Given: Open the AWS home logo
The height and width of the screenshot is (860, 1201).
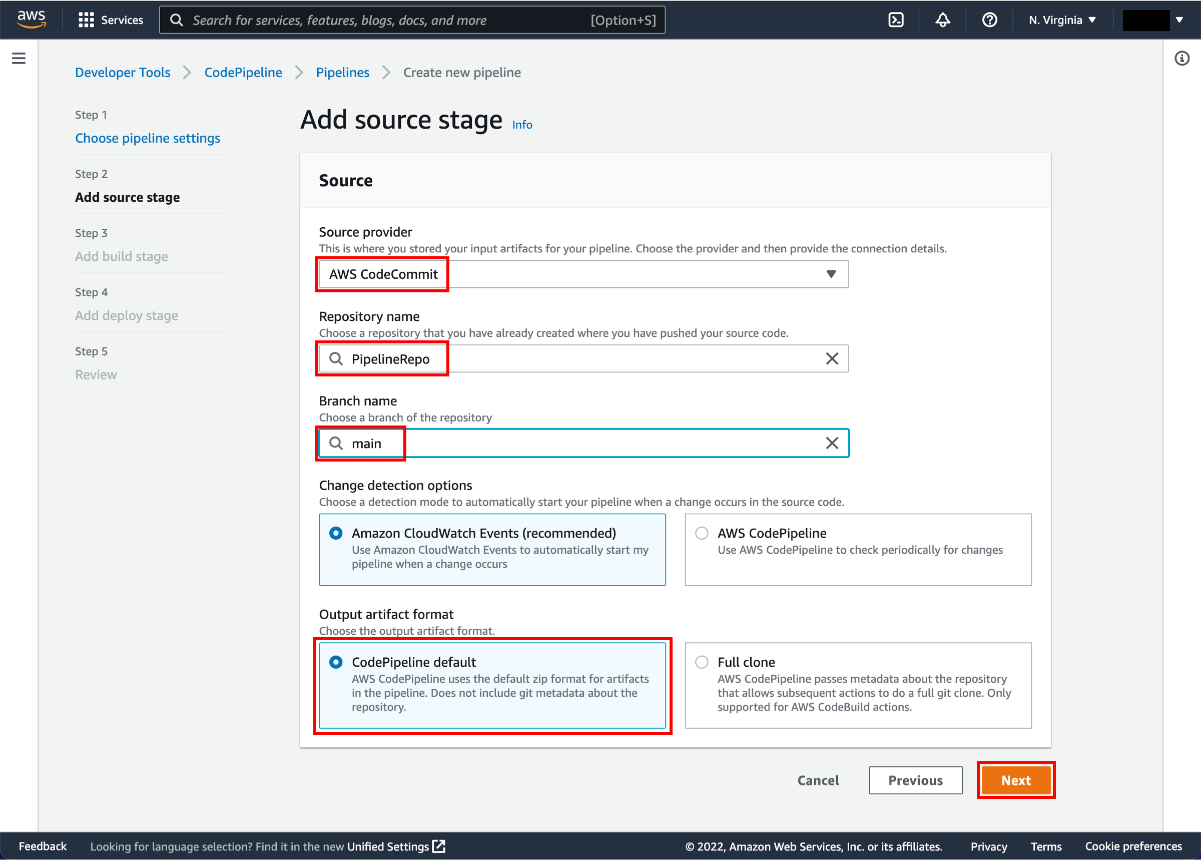Looking at the screenshot, I should point(31,20).
